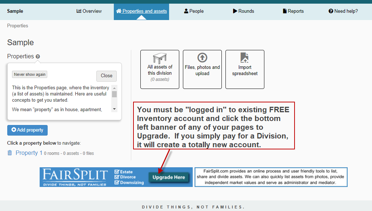The image size is (372, 211).
Task: Click the table icon for All assets
Action: pos(160,58)
